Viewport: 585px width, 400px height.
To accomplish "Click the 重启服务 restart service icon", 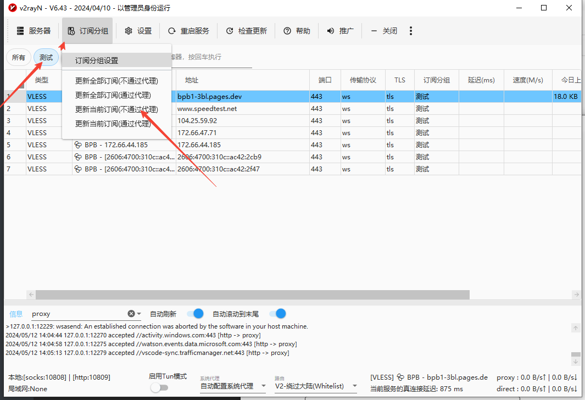I will click(x=172, y=31).
